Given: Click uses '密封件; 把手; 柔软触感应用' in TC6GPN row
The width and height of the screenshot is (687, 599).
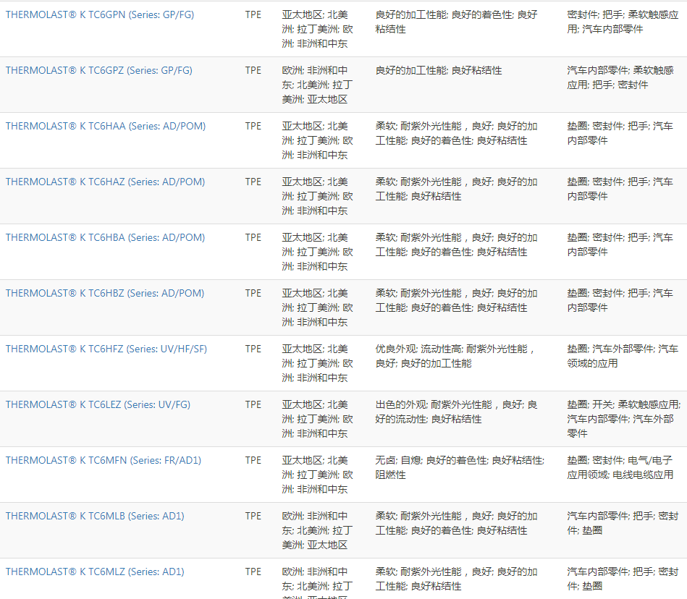Looking at the screenshot, I should pos(623,22).
